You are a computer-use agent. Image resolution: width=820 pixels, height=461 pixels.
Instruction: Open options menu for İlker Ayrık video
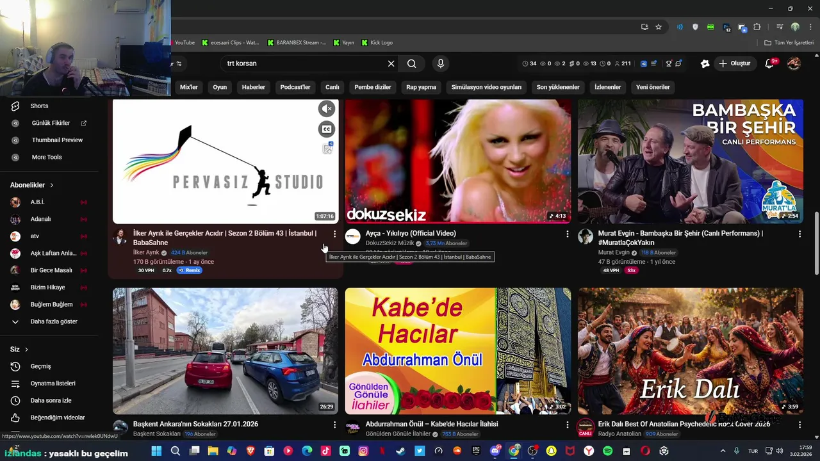334,234
